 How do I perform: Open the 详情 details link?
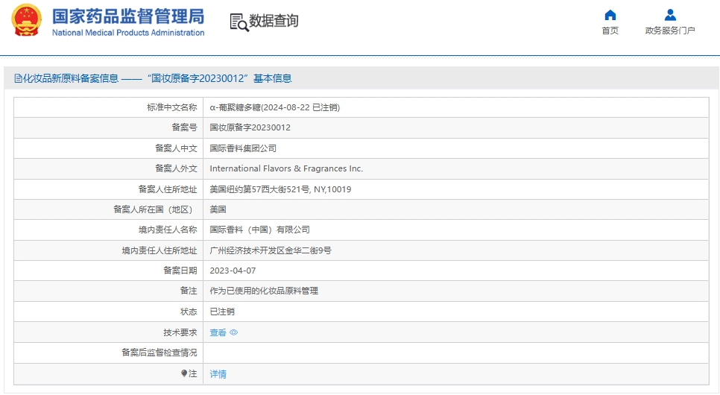pyautogui.click(x=218, y=373)
